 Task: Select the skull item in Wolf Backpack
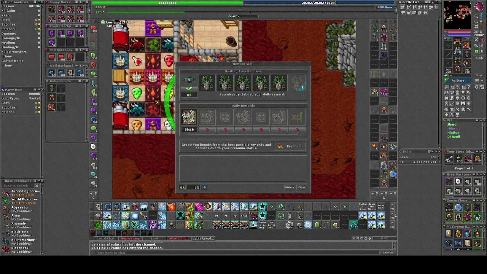click(70, 73)
